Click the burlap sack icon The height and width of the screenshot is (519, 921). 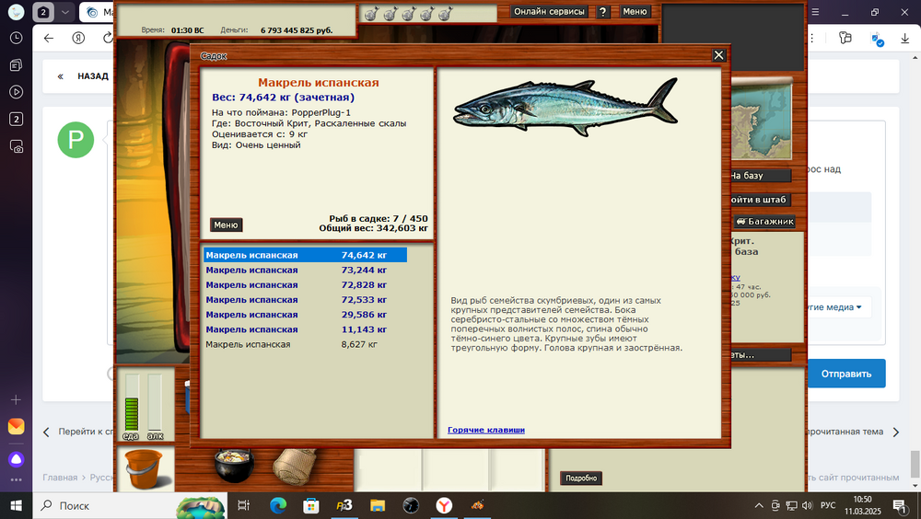click(294, 467)
